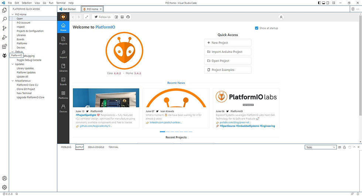The height and width of the screenshot is (196, 362).
Task: Open the Terminal menu
Action: point(61,3)
